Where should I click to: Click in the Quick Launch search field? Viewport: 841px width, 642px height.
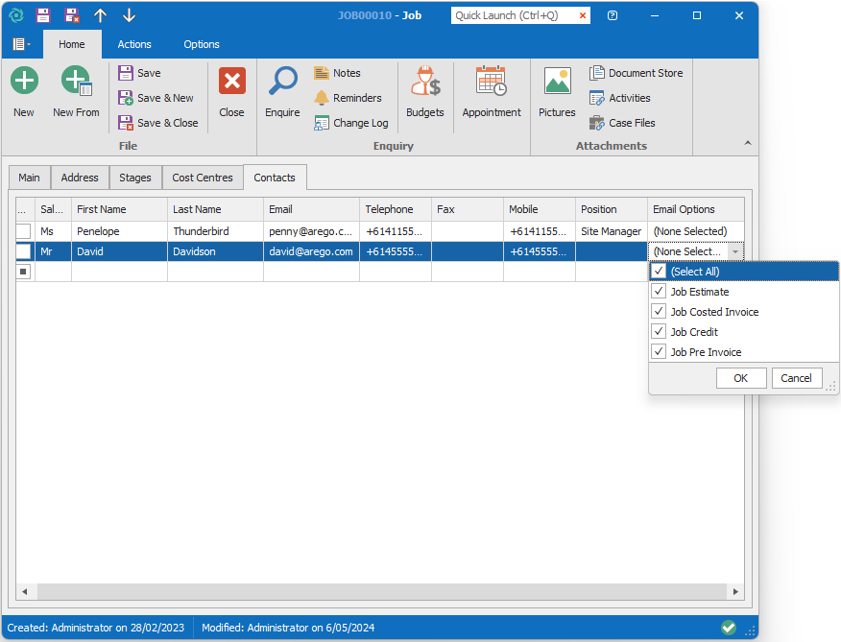coord(514,15)
